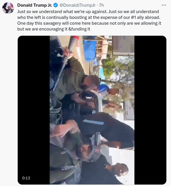Click the word 'encouraging' in the tweet

pos(51,29)
